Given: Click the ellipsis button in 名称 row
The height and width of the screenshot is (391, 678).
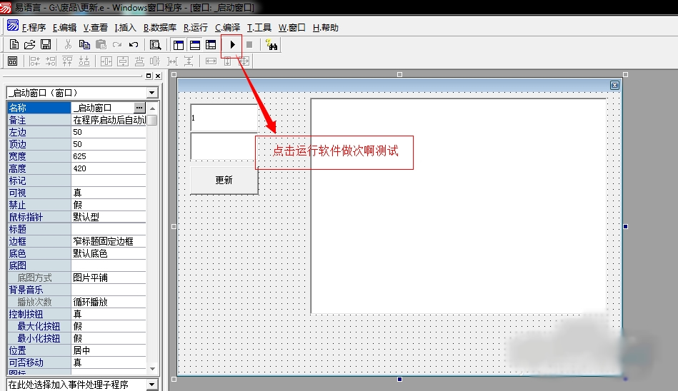Looking at the screenshot, I should click(x=139, y=108).
